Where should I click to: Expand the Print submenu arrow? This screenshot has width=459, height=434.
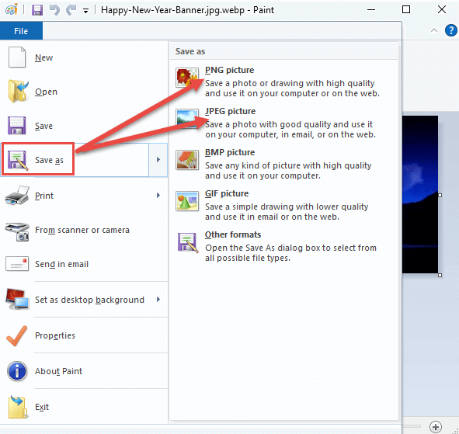tap(158, 195)
